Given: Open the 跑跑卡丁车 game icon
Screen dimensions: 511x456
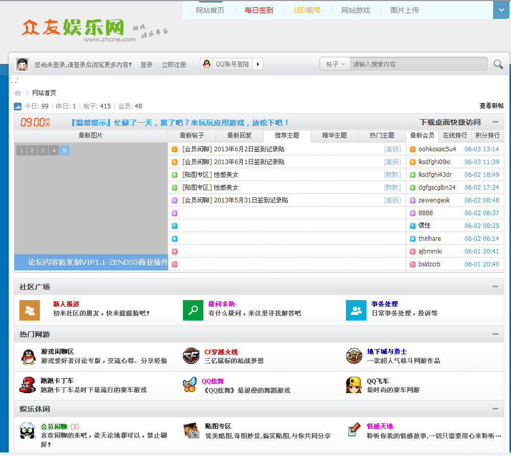Looking at the screenshot, I should pyautogui.click(x=28, y=385).
